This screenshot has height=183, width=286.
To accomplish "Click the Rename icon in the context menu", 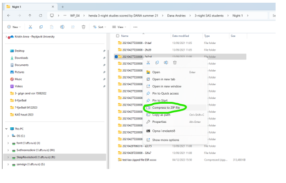I will [166, 63].
